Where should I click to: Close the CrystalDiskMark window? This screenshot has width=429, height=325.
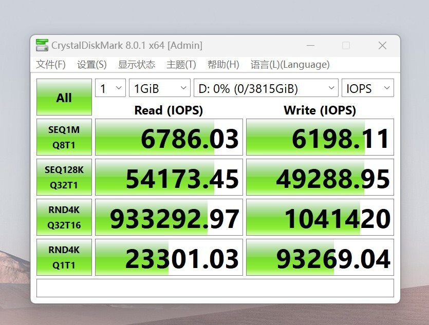coord(382,45)
